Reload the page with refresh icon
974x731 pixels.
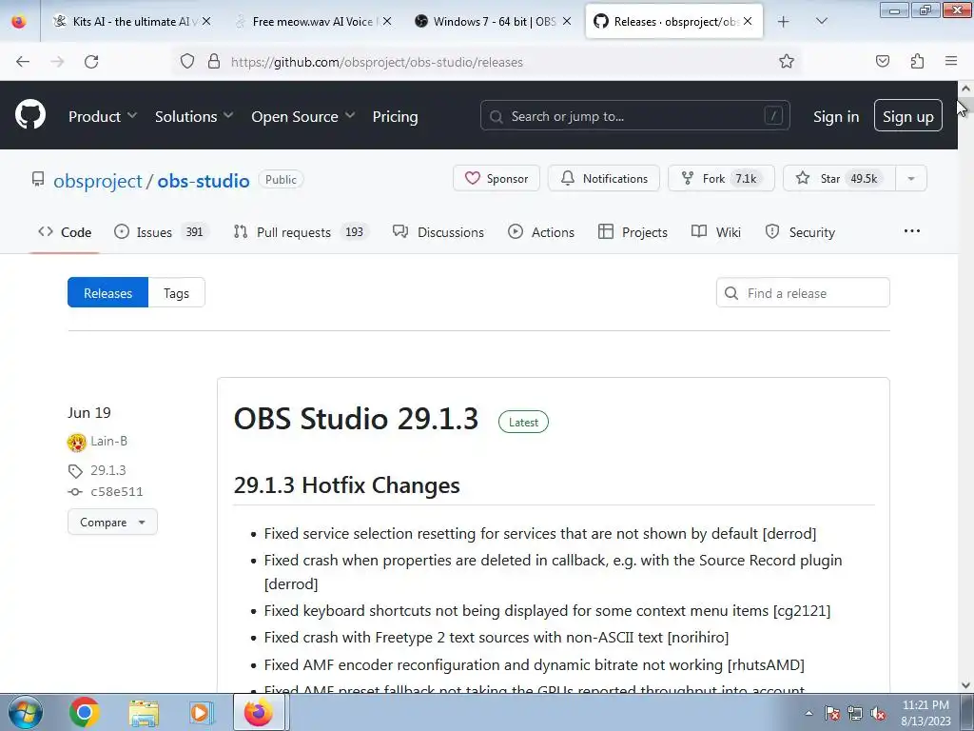(x=91, y=61)
